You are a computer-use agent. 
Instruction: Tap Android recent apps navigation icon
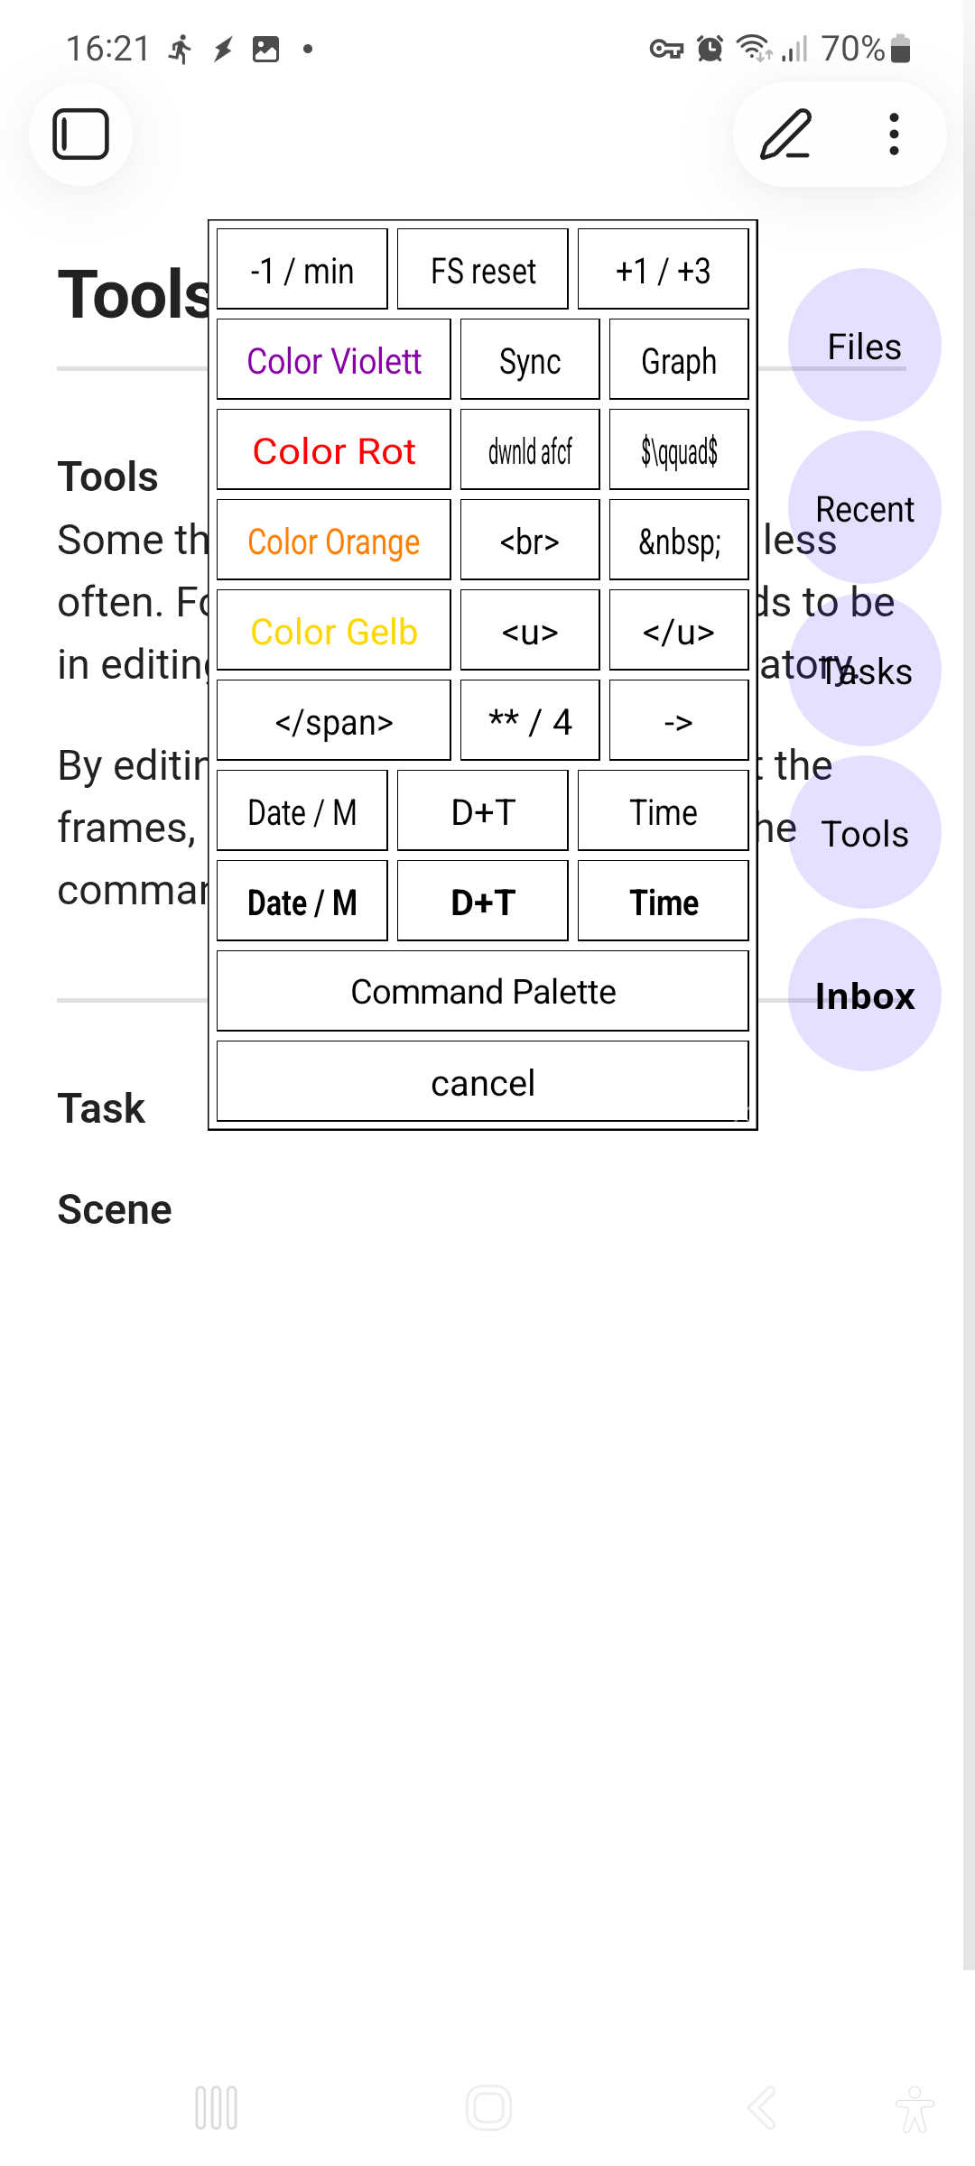click(x=217, y=2108)
